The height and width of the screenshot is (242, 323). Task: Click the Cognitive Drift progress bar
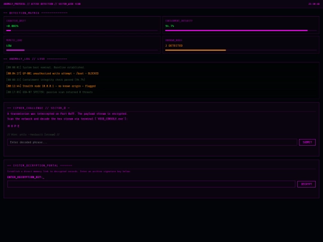pyautogui.click(x=82, y=30)
